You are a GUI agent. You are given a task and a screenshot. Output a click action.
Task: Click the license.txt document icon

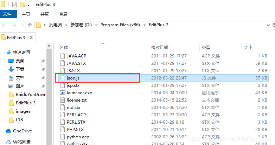[63, 100]
